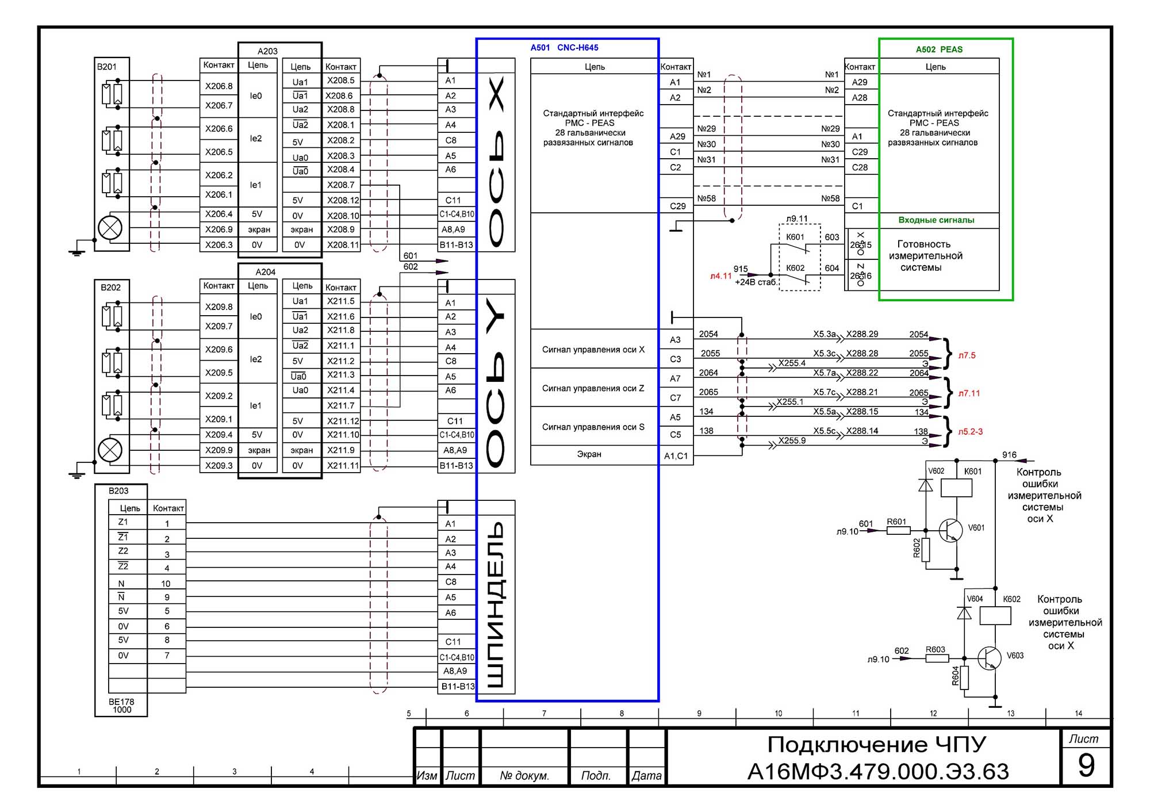Click the V601 transistor symbol
The height and width of the screenshot is (812, 1150).
pos(950,530)
